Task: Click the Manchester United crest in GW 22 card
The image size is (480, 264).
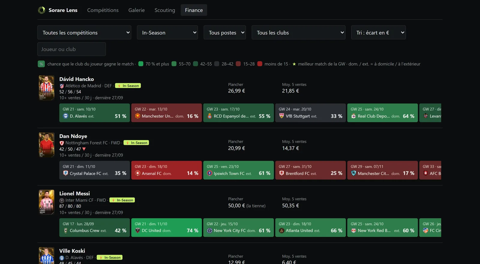Action: tap(138, 116)
